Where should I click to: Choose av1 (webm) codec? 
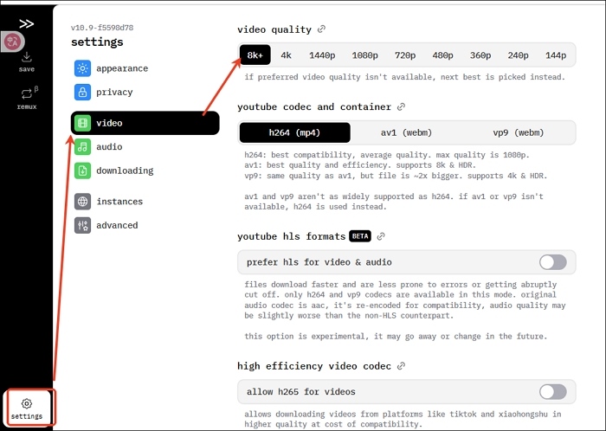click(406, 133)
